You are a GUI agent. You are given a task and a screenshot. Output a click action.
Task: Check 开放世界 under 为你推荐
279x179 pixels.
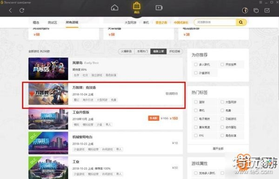click(222, 65)
